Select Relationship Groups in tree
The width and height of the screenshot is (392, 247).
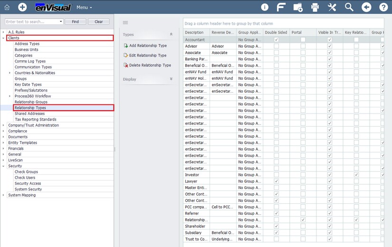[x=31, y=102]
